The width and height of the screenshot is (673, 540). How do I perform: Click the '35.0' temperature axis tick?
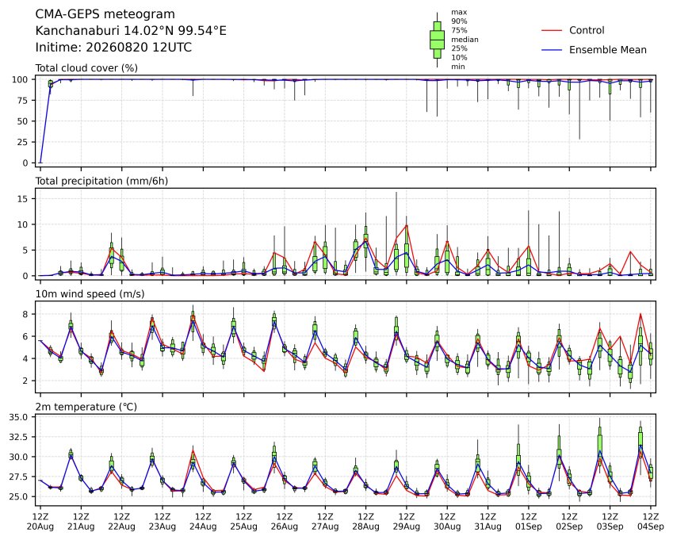pos(18,417)
